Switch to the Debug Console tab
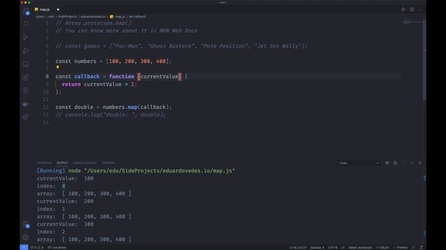This screenshot has width=446, height=250. point(85,163)
